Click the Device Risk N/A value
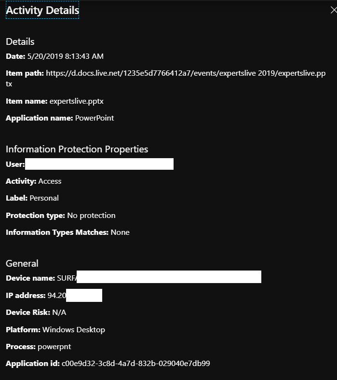Image resolution: width=337 pixels, height=380 pixels. (59, 312)
